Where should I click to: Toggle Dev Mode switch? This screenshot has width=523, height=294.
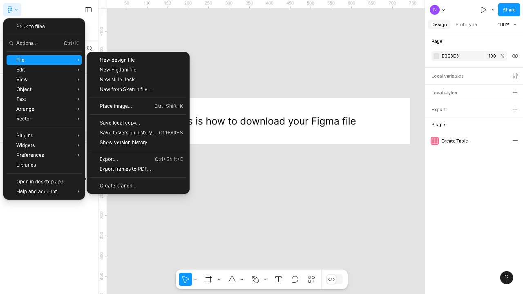click(335, 279)
